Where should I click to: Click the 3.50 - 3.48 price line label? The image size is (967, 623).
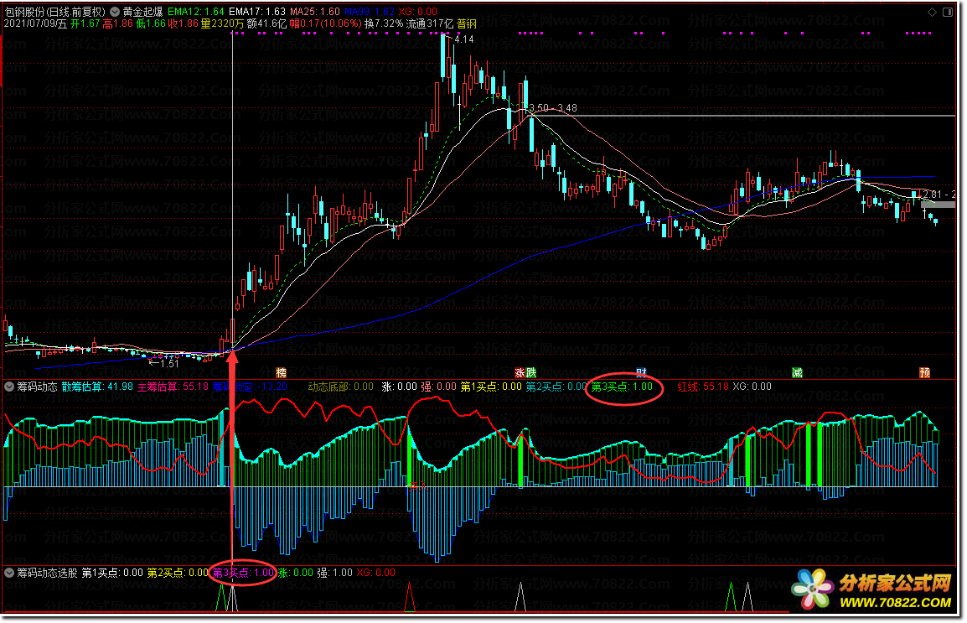click(553, 108)
